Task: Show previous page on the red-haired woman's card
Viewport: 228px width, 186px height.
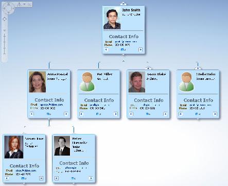Action: (x=7, y=178)
